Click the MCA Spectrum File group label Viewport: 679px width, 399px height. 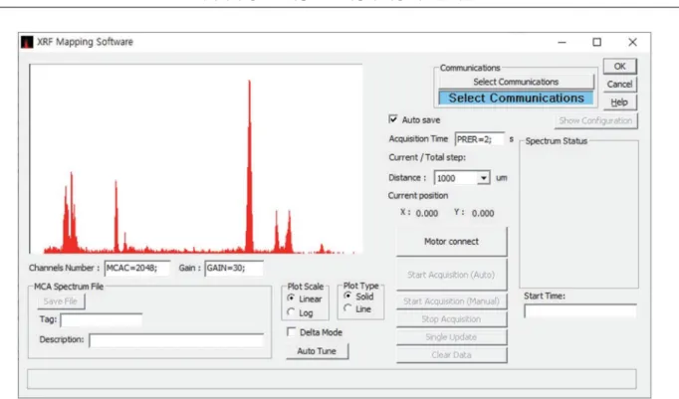click(69, 287)
